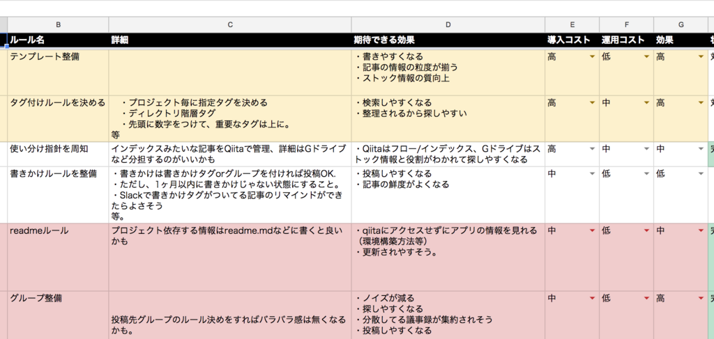Image resolution: width=714 pixels, height=339 pixels.
Task: Select column D header
Action: click(448, 24)
